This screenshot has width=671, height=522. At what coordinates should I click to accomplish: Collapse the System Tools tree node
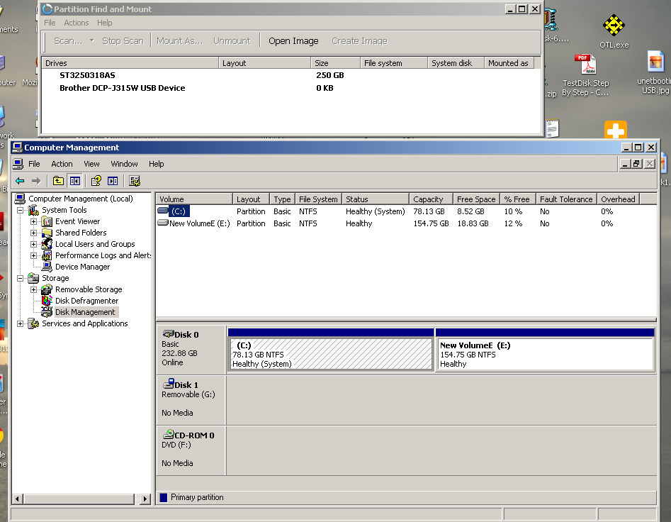point(20,210)
